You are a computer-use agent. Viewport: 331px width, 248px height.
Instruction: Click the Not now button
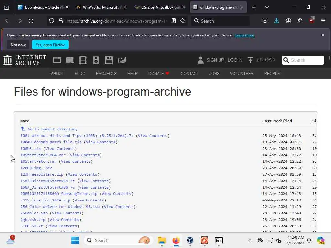point(18,45)
